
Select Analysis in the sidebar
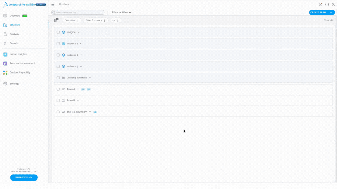click(14, 34)
